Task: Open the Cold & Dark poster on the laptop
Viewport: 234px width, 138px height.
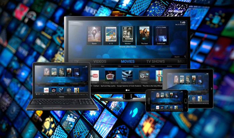Action: (x=77, y=72)
